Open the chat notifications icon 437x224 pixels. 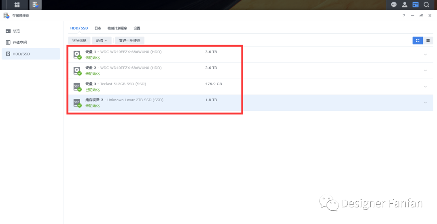point(394,5)
